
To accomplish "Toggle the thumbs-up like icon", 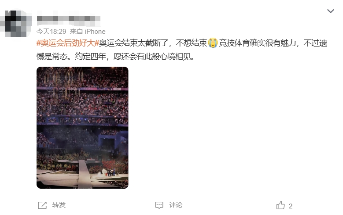I will click(280, 205).
